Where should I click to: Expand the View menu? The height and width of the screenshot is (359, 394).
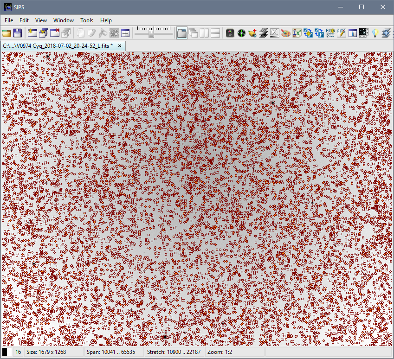tap(41, 20)
